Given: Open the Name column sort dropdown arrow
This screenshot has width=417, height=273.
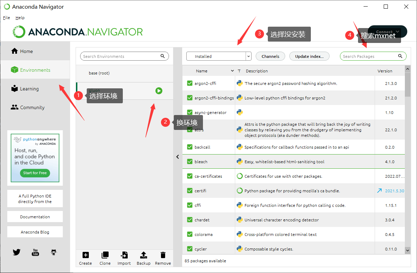Looking at the screenshot, I should 232,71.
